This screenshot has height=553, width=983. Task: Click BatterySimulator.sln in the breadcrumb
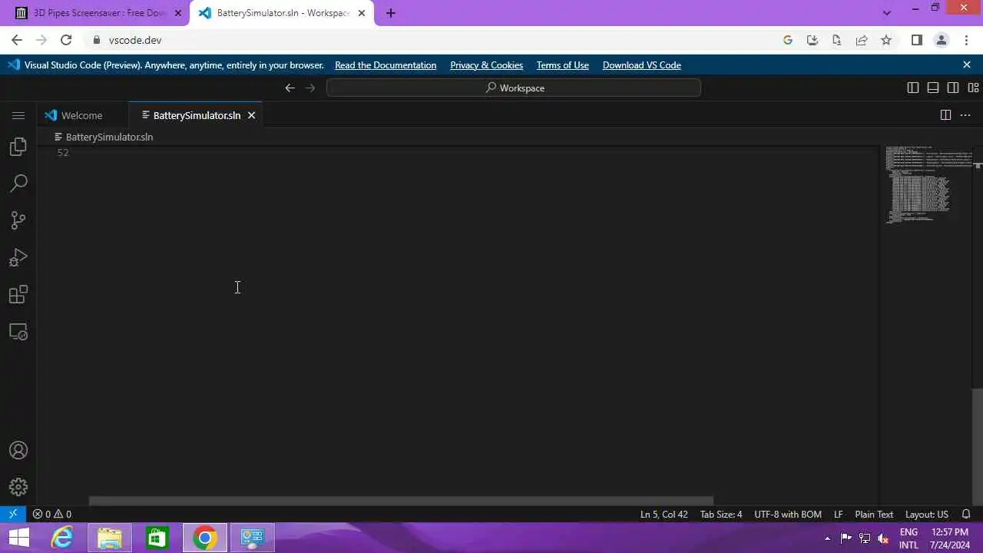point(109,137)
